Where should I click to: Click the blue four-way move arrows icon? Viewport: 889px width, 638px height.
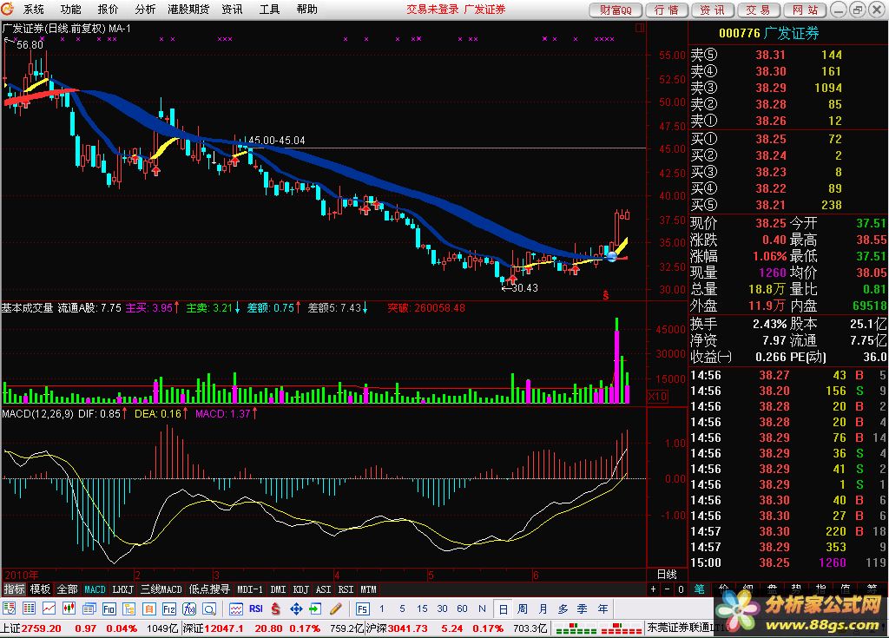click(x=296, y=609)
